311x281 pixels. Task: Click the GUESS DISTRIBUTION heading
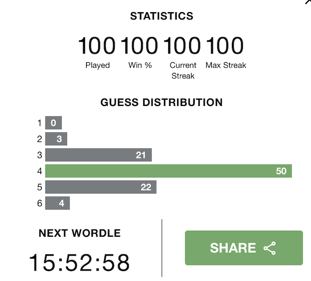(161, 103)
